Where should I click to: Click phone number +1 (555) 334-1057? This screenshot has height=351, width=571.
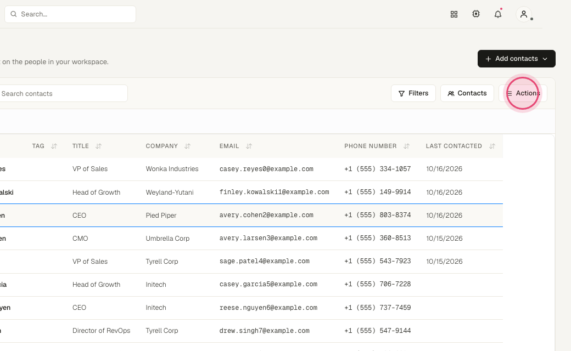pyautogui.click(x=378, y=169)
